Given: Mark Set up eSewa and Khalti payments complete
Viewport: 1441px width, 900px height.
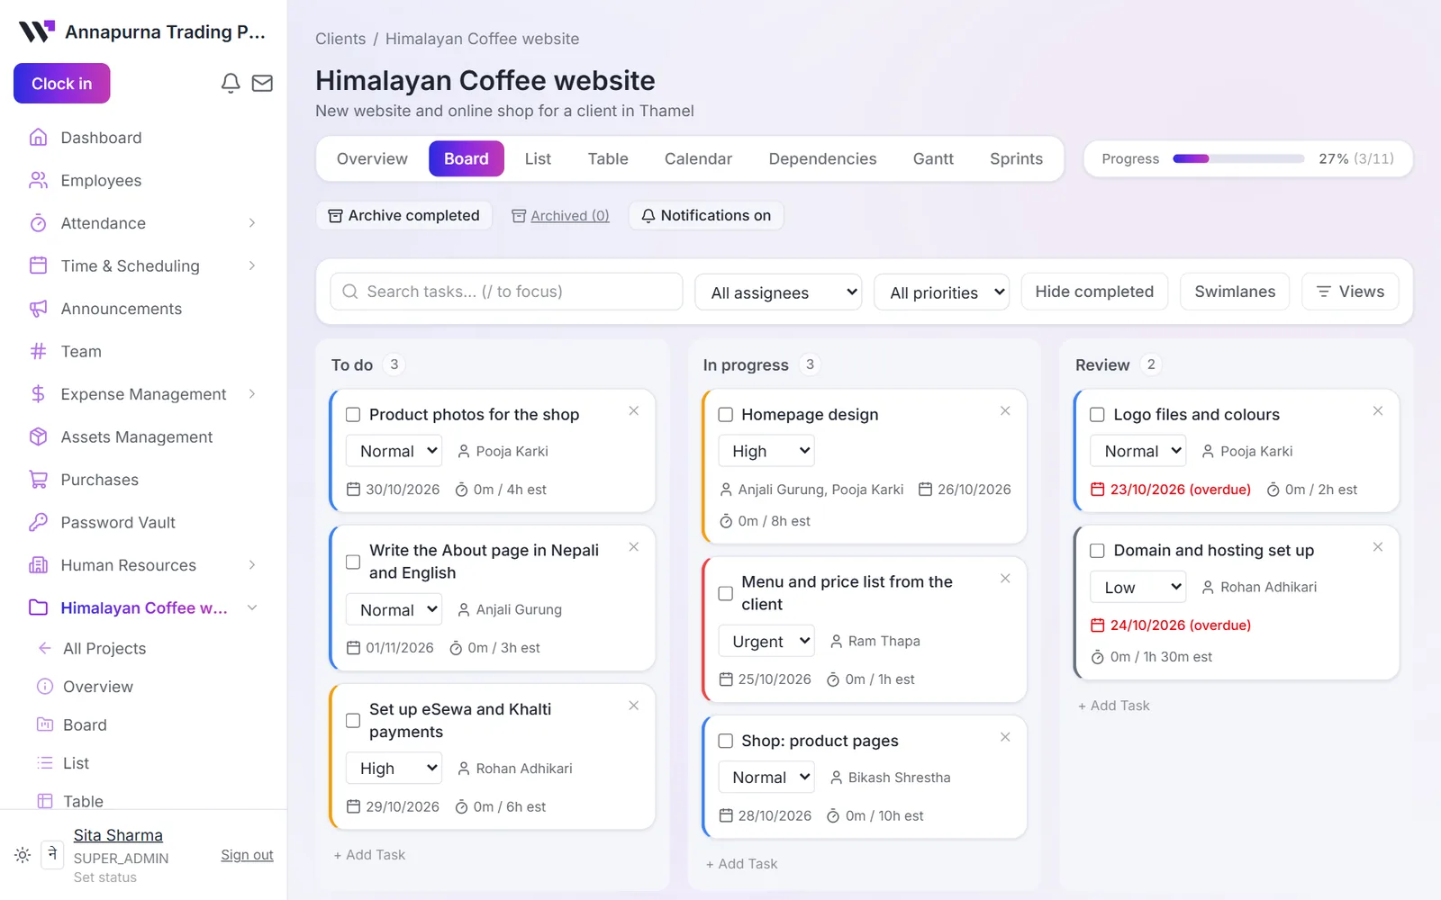Looking at the screenshot, I should pyautogui.click(x=353, y=721).
